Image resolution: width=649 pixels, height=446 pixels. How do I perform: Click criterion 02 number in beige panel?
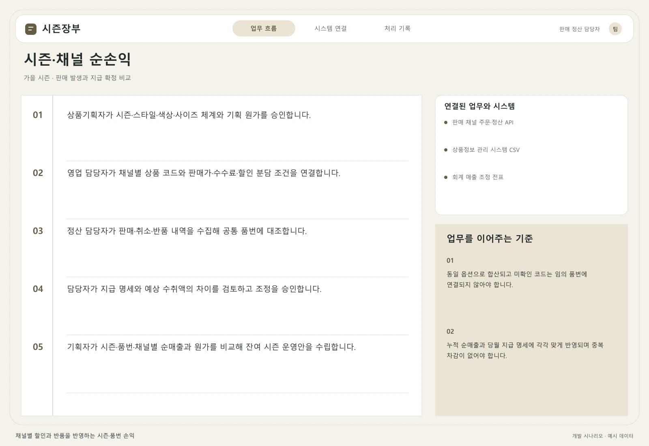(x=450, y=332)
